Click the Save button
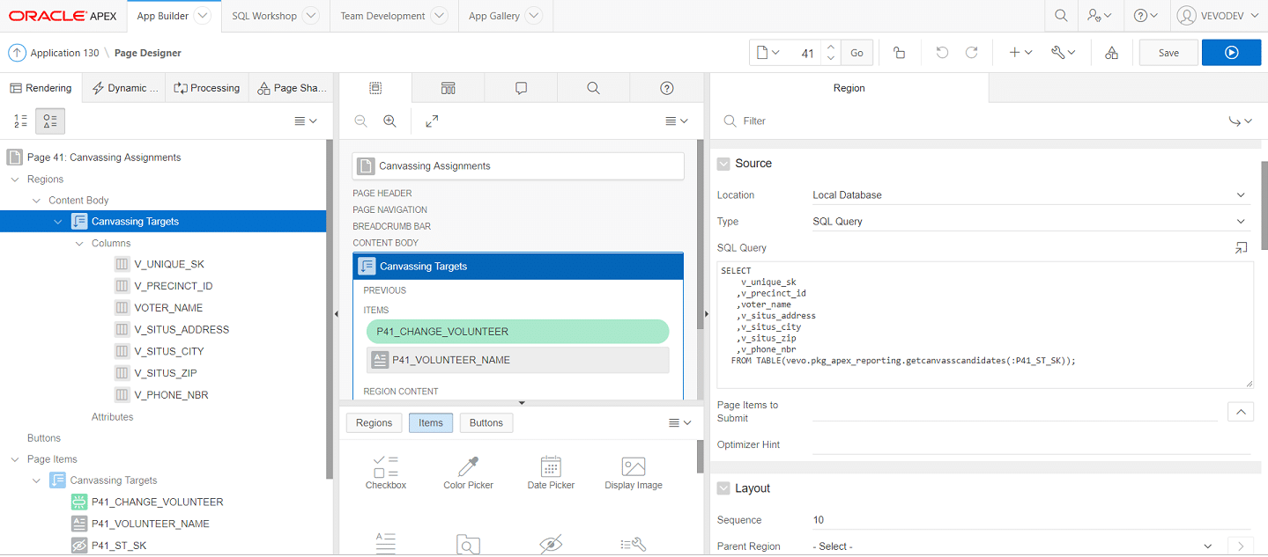The image size is (1268, 557). (1168, 52)
